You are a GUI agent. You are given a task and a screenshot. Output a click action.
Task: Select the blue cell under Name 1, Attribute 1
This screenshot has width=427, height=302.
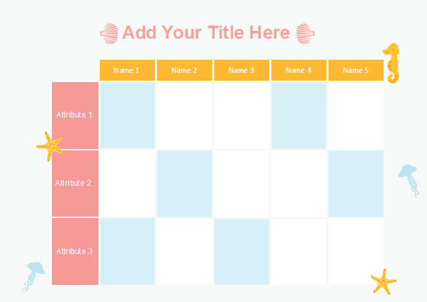[127, 115]
